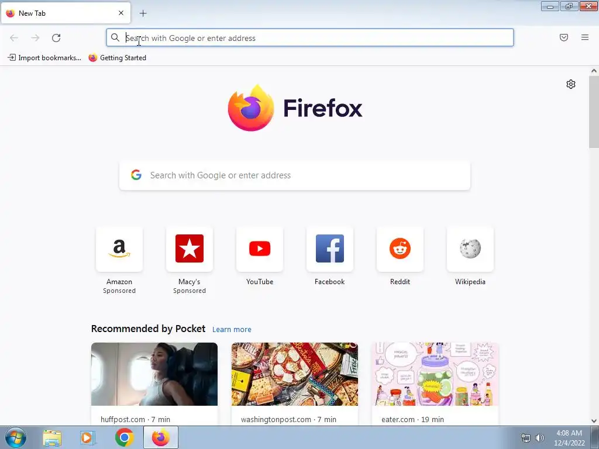Image resolution: width=599 pixels, height=449 pixels.
Task: Open the huffpost.com article thumbnail
Action: pos(154,374)
